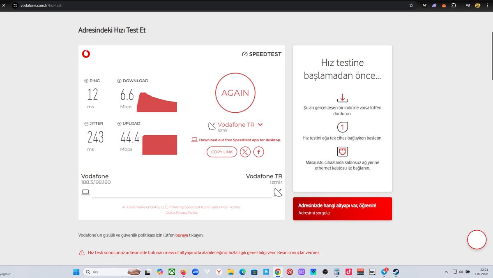Click the laptop icon under Vodafone IP

[x=85, y=192]
